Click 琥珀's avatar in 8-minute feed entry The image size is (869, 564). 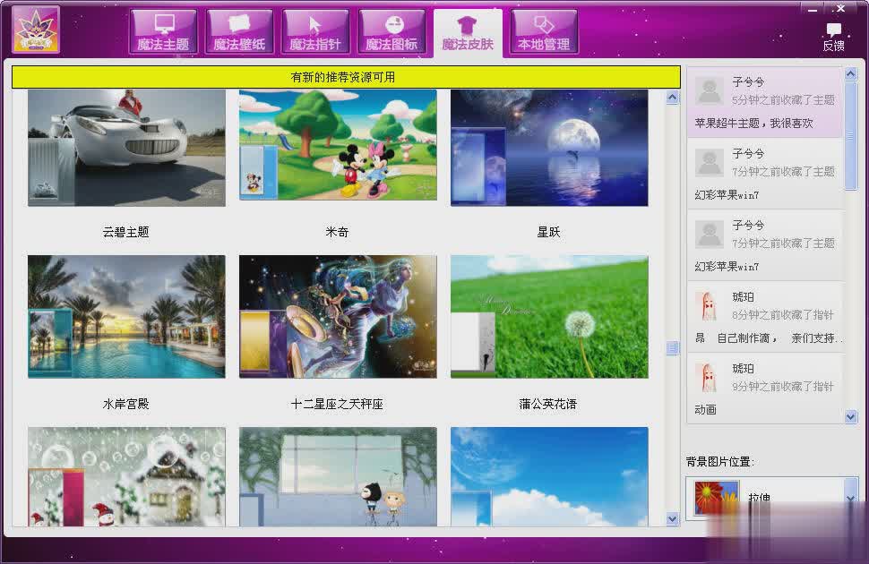(x=709, y=306)
